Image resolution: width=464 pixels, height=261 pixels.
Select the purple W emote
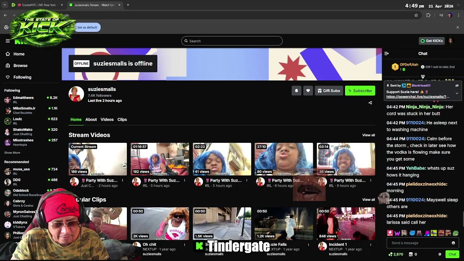pos(397,233)
